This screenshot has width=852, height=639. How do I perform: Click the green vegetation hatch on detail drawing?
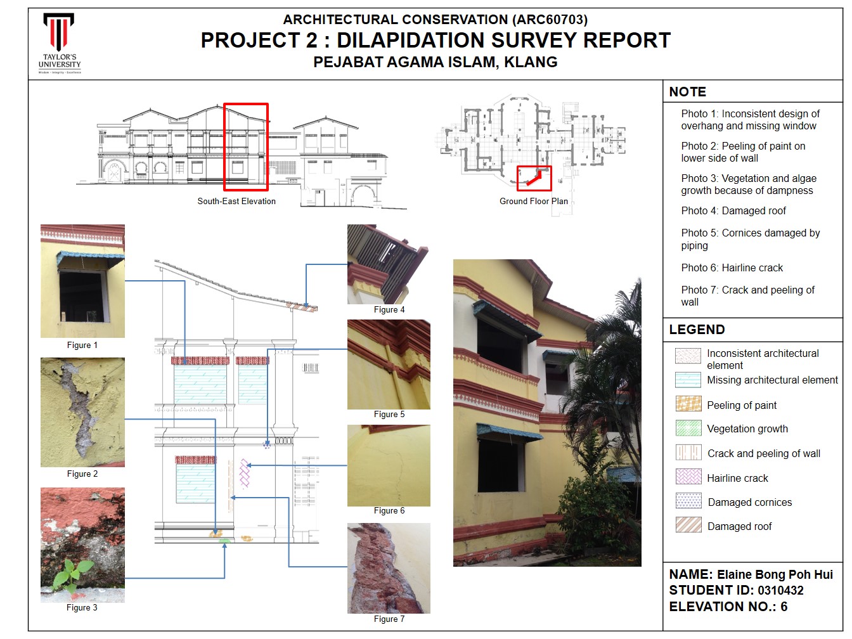point(224,540)
